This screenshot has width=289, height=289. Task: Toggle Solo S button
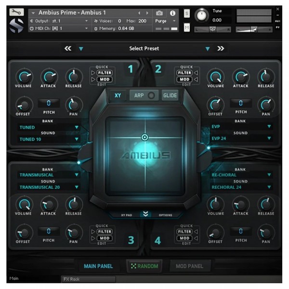[187, 13]
